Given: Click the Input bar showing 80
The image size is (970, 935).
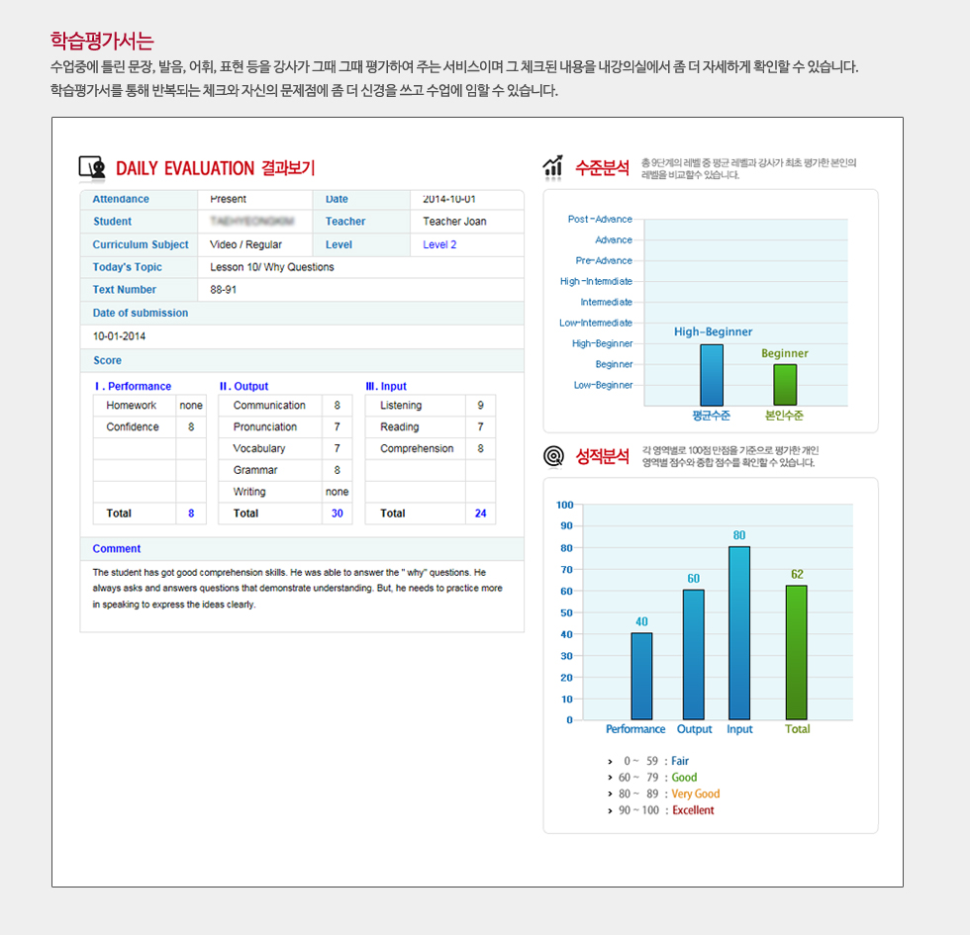Looking at the screenshot, I should [738, 632].
